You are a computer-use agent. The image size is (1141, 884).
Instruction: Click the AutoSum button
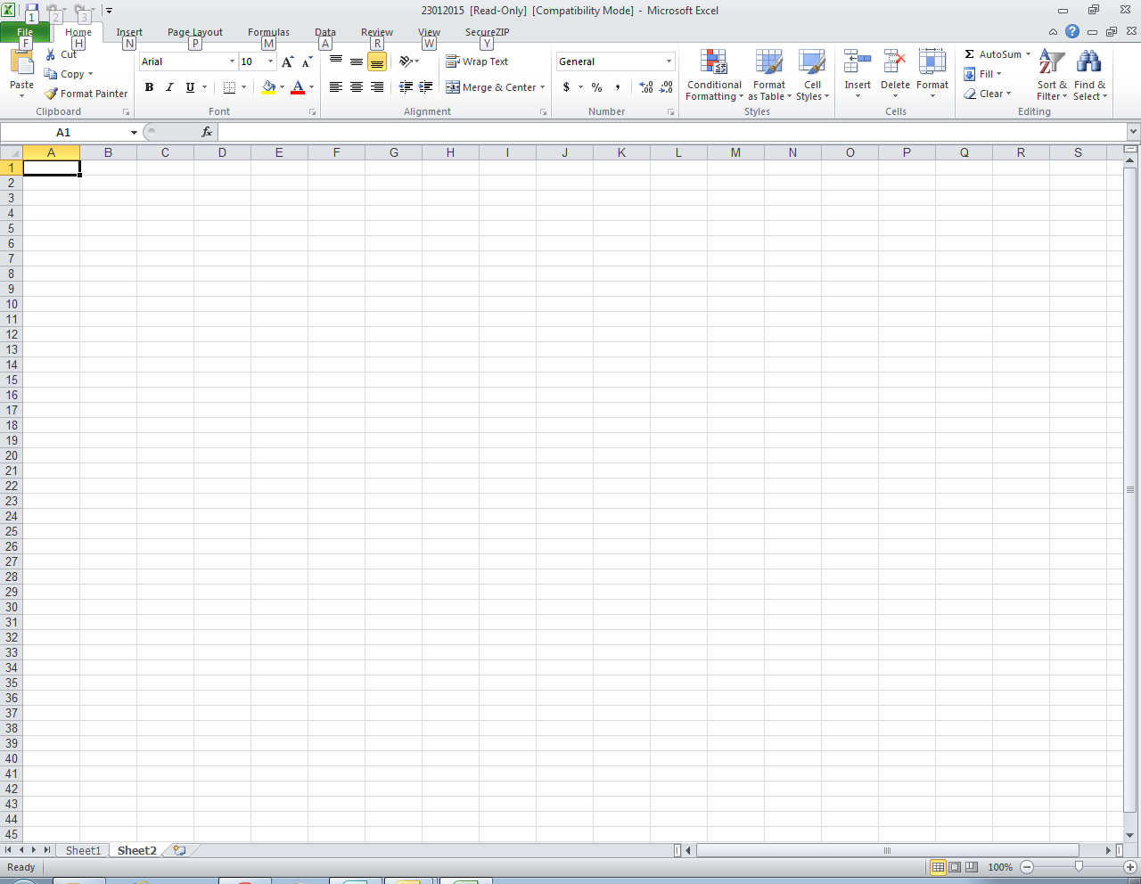click(x=997, y=54)
